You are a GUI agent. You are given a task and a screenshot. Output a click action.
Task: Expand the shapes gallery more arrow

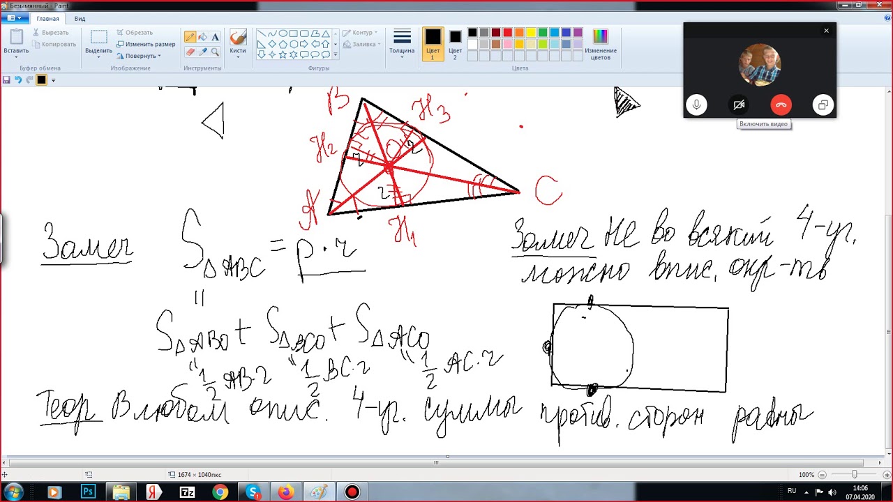336,54
